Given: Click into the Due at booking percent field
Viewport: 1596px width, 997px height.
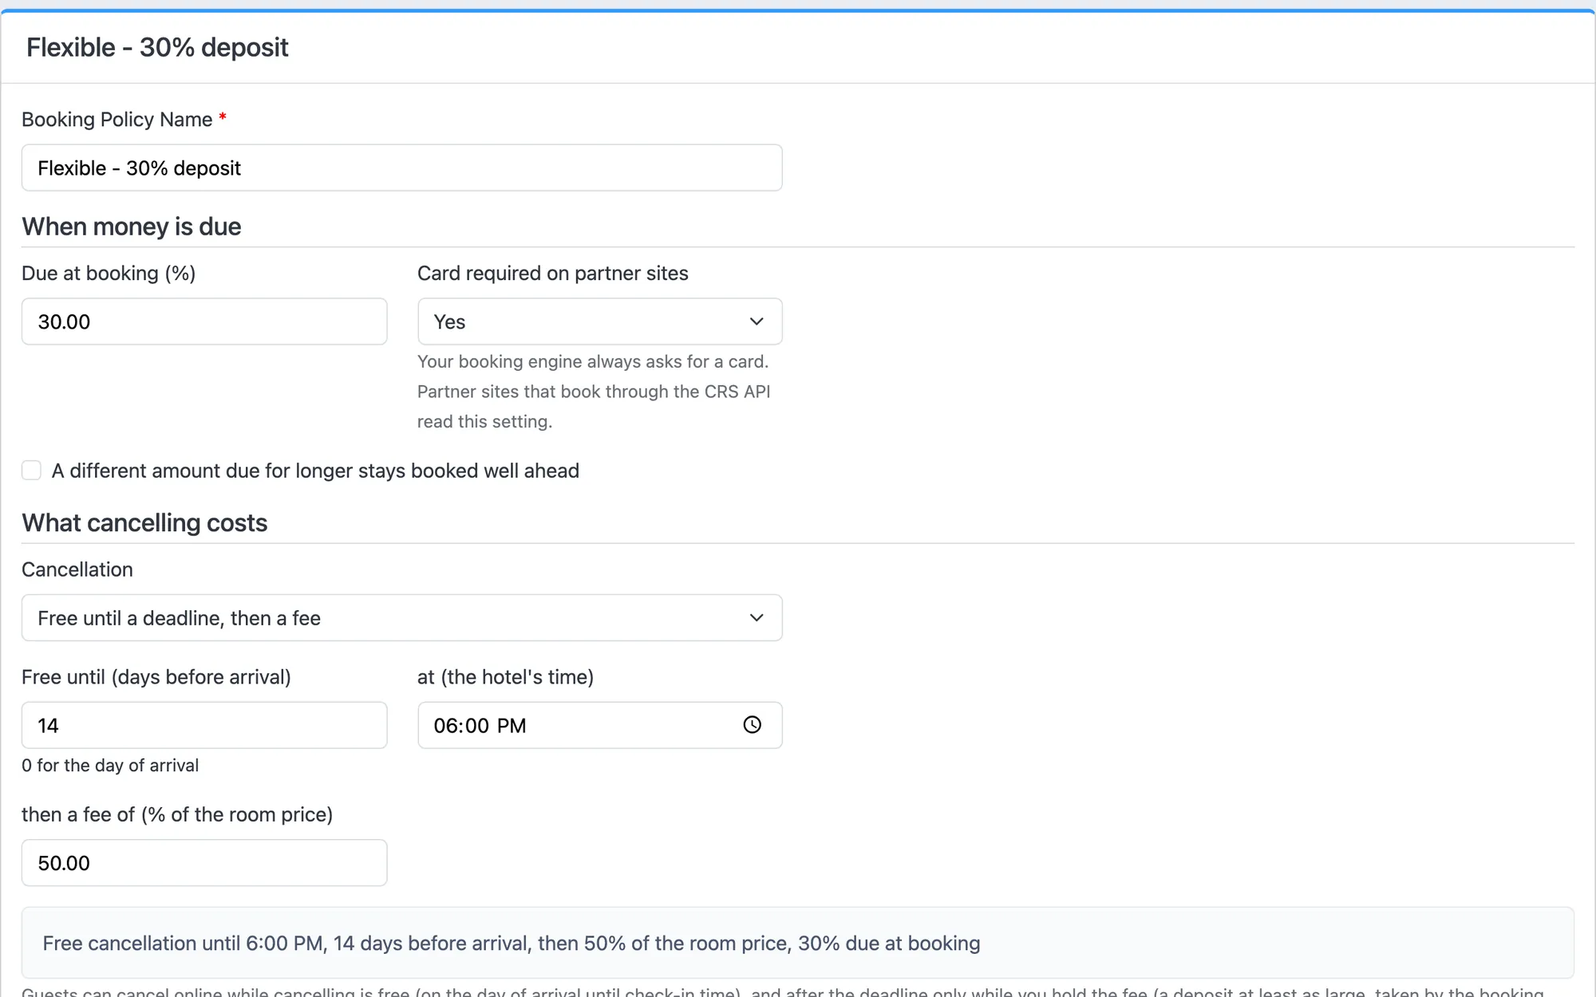Looking at the screenshot, I should (x=204, y=321).
